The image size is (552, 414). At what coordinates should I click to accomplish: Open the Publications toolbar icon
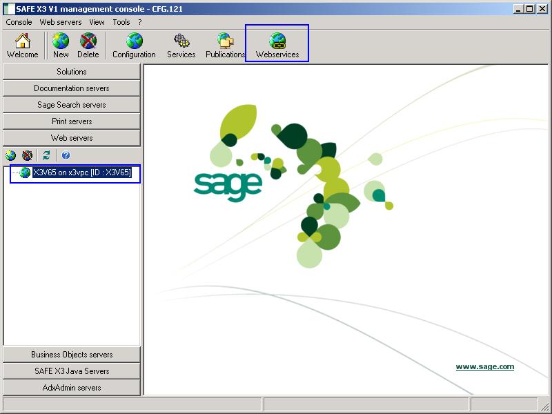[x=226, y=46]
